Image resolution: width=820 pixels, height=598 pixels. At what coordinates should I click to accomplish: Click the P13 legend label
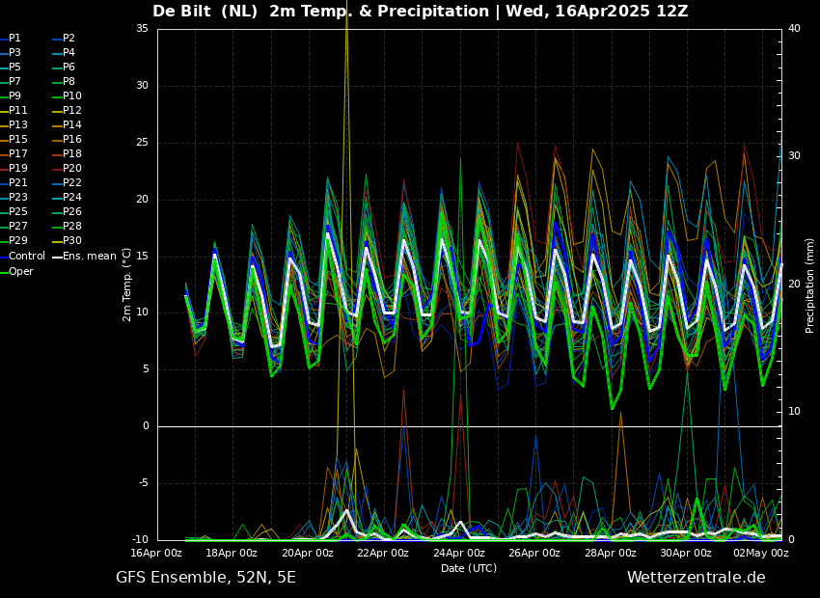click(x=17, y=125)
